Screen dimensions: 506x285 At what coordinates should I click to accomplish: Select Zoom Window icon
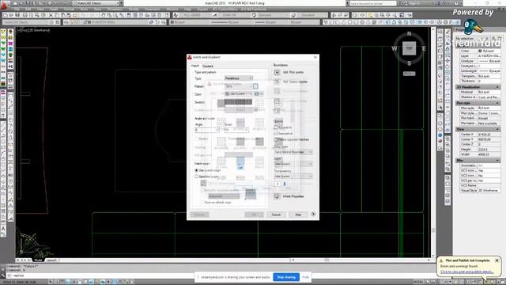pyautogui.click(x=115, y=15)
